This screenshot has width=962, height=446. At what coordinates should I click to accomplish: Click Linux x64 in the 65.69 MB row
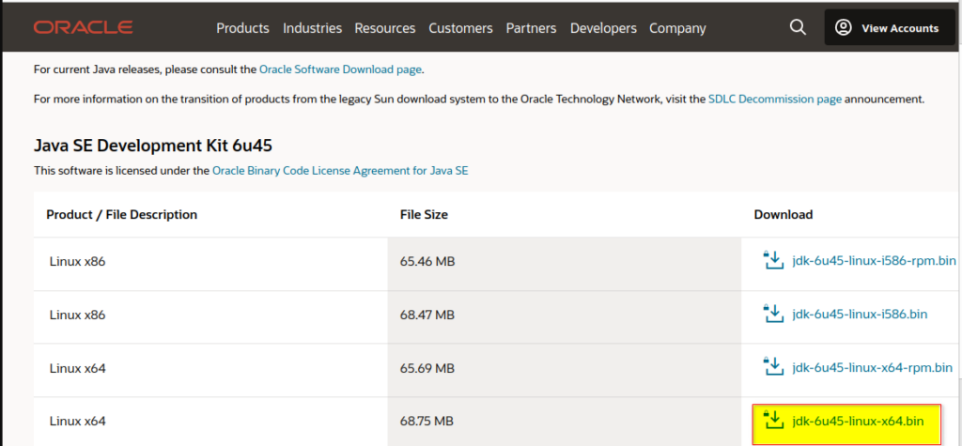(x=77, y=369)
